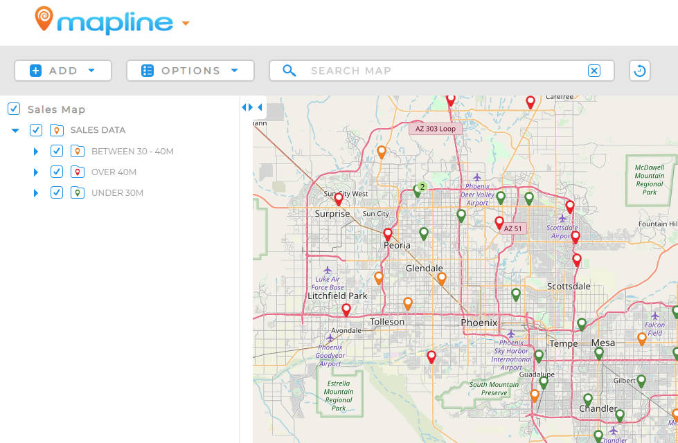Screen dimensions: 678x443
Task: Click the magnifier search icon
Action: tap(289, 71)
